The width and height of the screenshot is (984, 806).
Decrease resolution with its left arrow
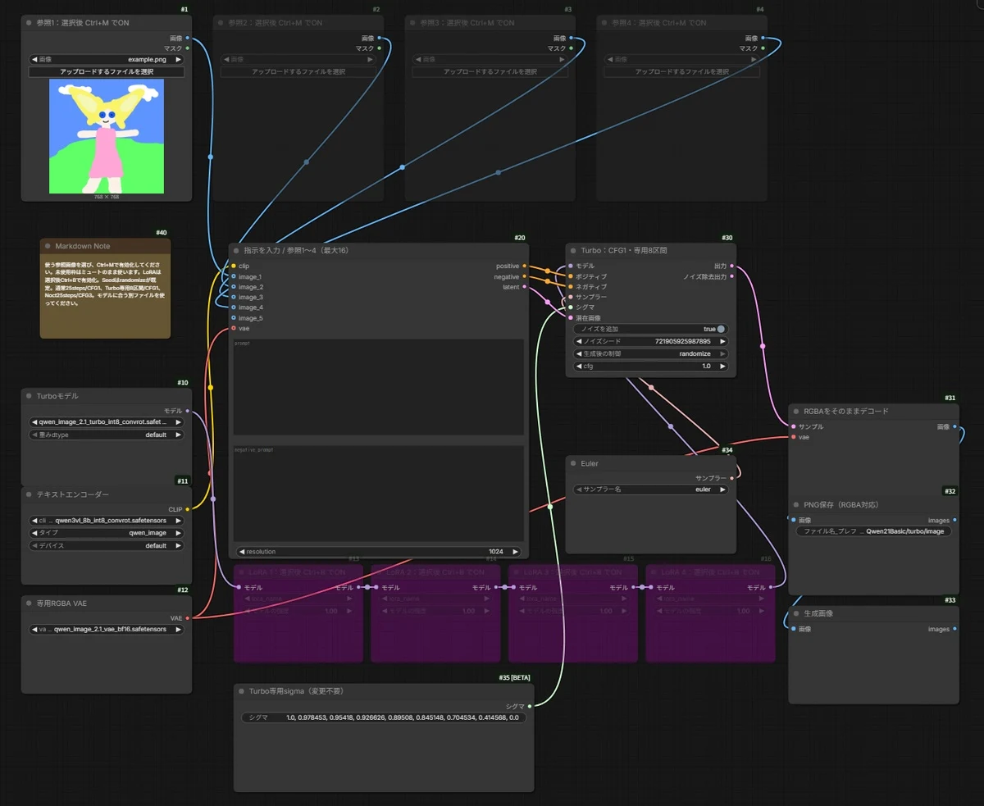pyautogui.click(x=242, y=552)
